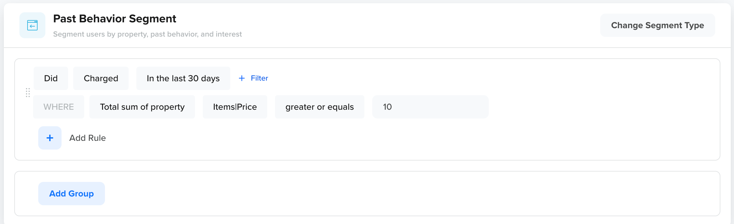Click the blue plus Add Rule button
Screen dimensions: 734x224
[50, 138]
